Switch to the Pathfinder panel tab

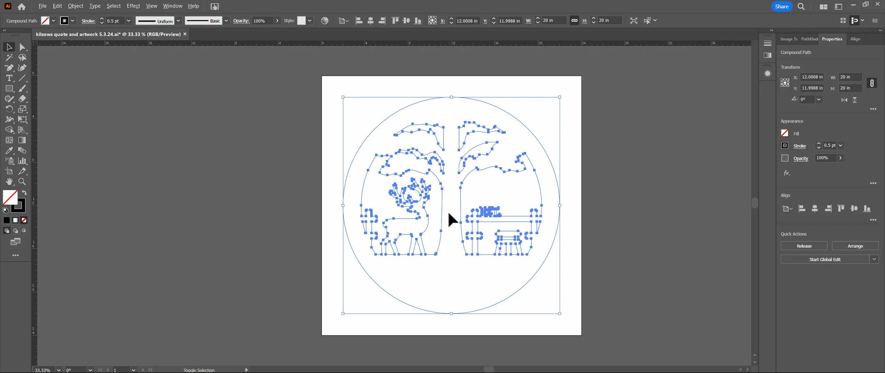click(x=809, y=39)
